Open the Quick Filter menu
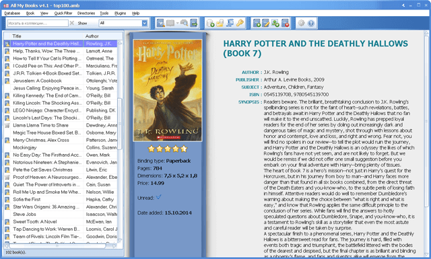This screenshot has height=259, width=431. (63, 13)
